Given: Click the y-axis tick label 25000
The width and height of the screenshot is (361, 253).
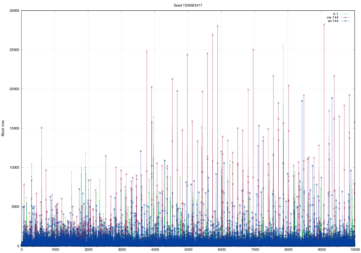Looking at the screenshot, I should point(14,50).
